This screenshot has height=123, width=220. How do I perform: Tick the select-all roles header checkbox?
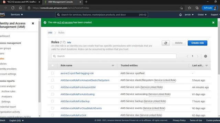[53, 65]
